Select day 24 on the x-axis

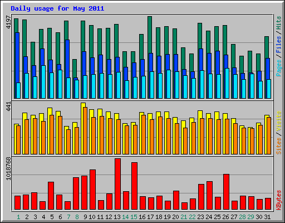click(209, 217)
